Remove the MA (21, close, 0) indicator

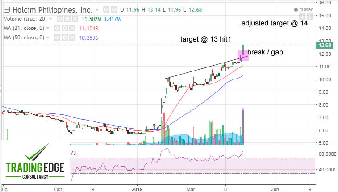pos(72,28)
